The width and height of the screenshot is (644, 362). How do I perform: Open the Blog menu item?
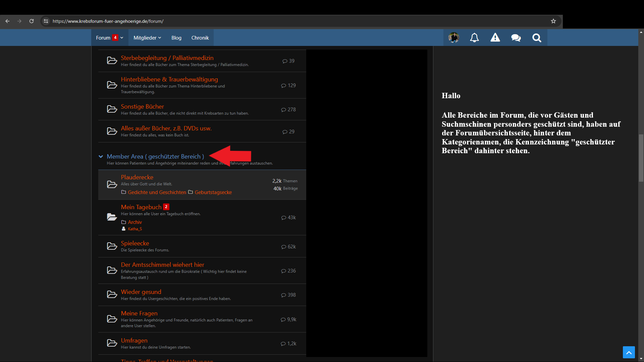point(176,38)
